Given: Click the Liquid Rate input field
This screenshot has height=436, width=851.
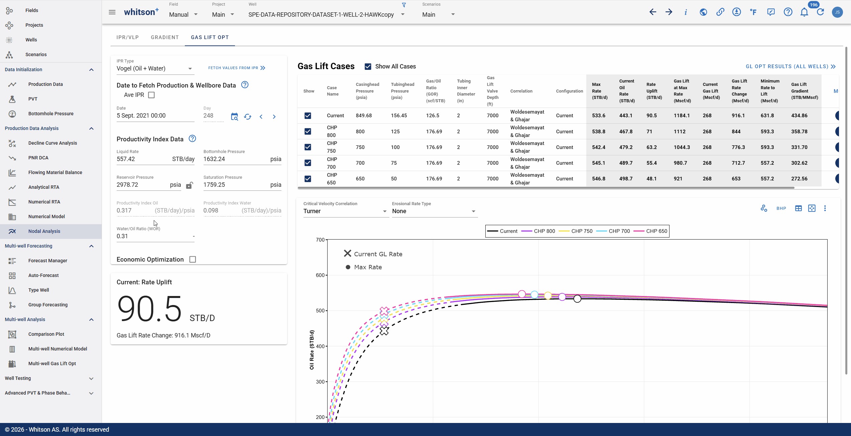Looking at the screenshot, I should tap(155, 159).
